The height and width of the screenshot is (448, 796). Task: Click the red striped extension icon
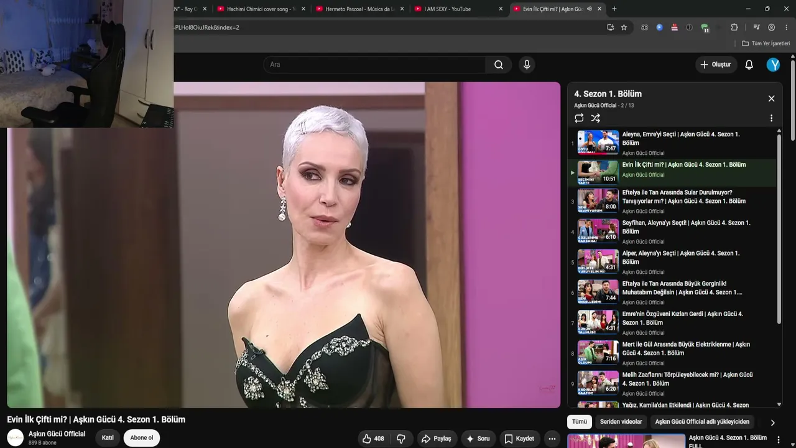pos(674,27)
